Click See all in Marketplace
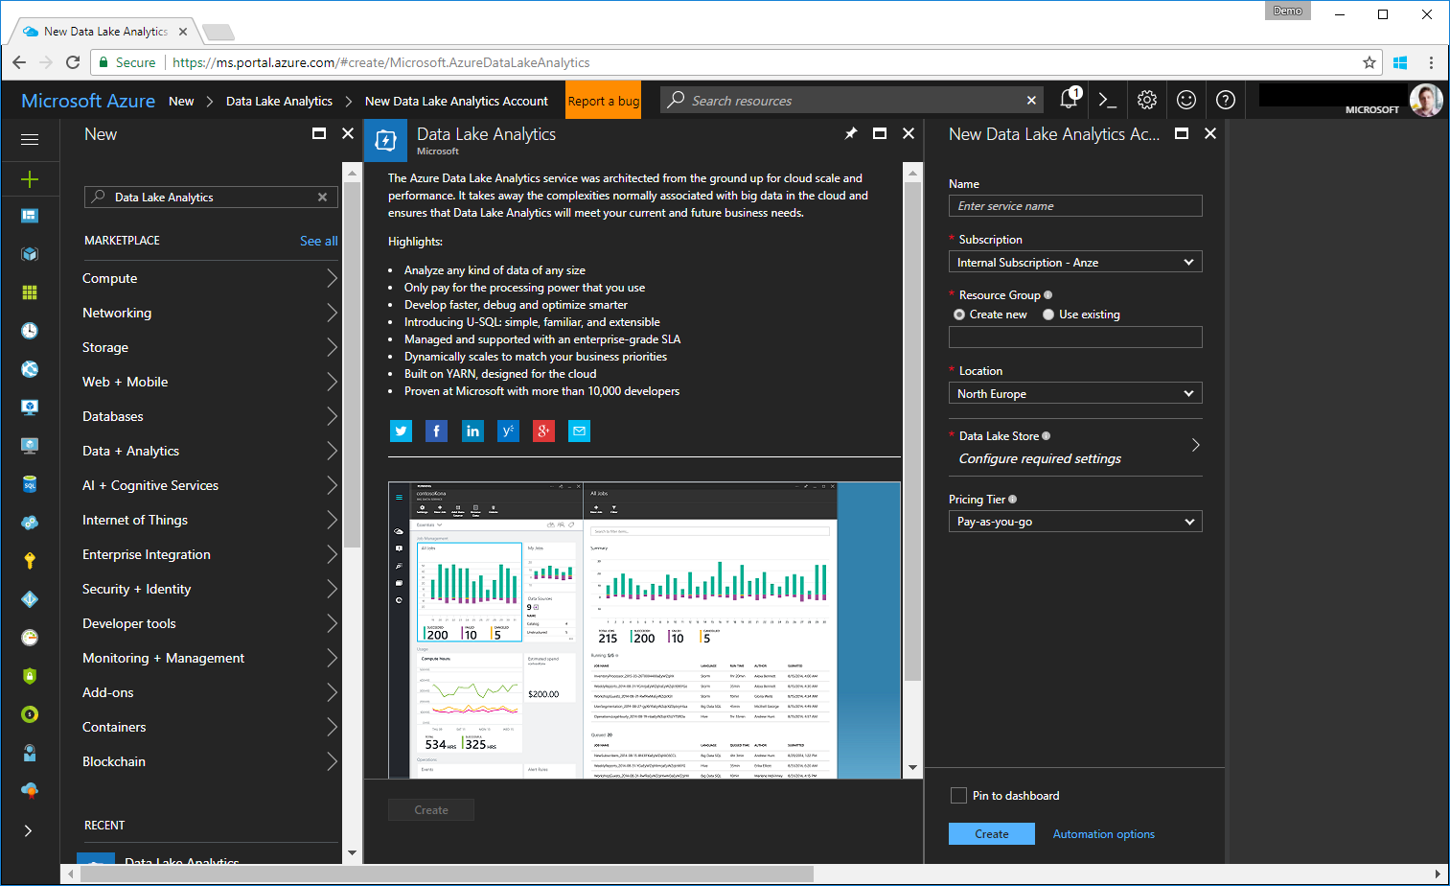 (x=319, y=241)
